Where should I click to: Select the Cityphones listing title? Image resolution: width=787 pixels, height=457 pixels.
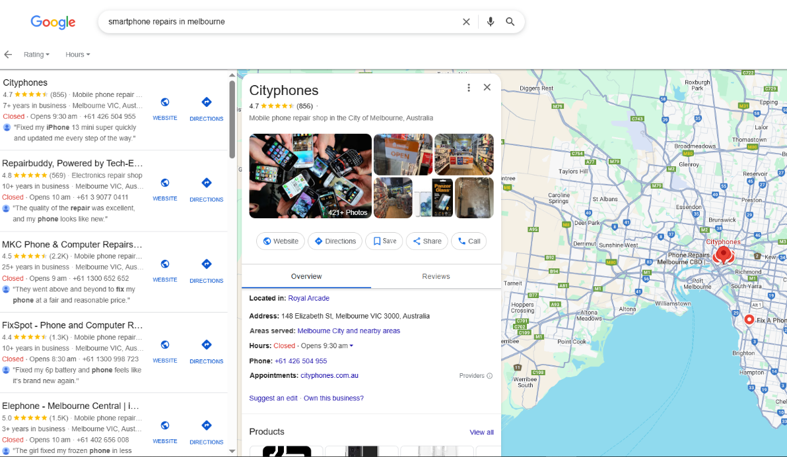(x=25, y=82)
